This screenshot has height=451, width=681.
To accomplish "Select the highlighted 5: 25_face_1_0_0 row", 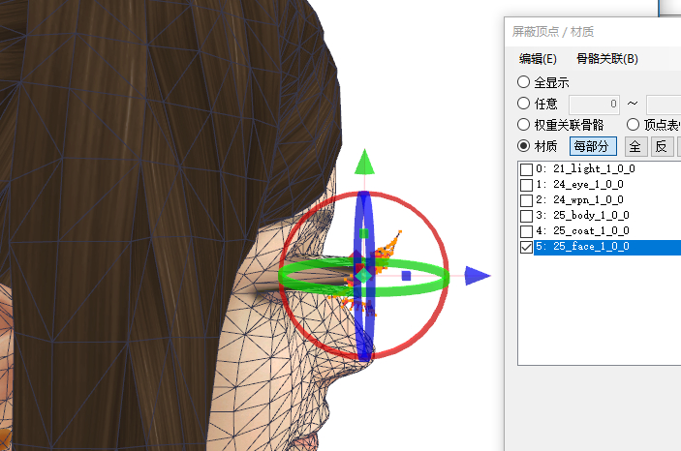I will click(x=607, y=247).
